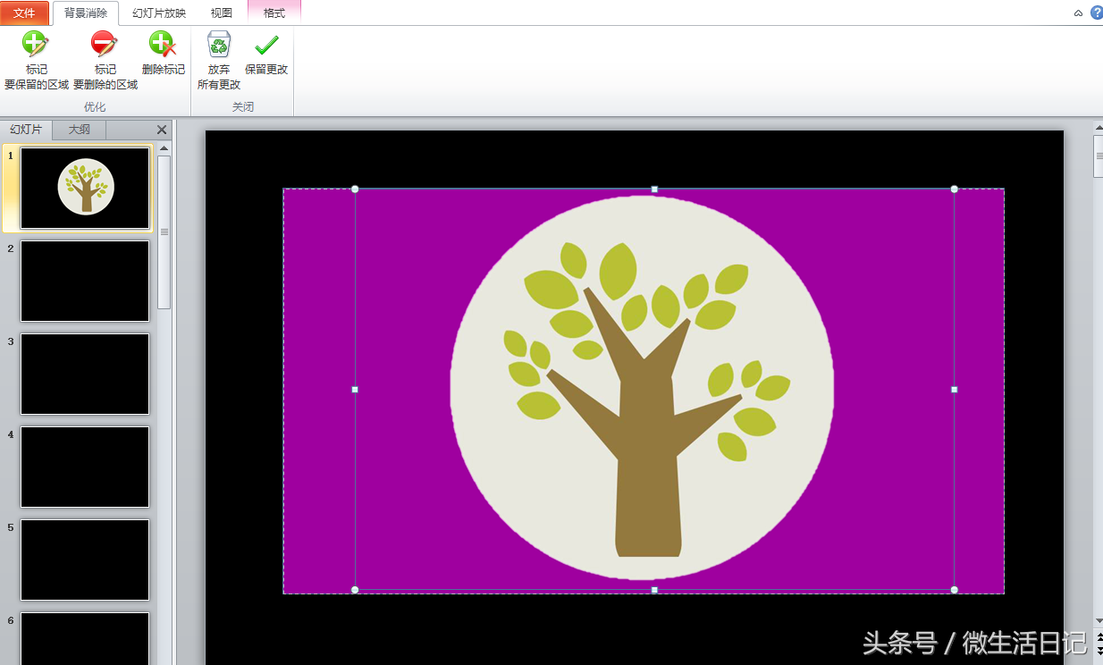Select slide 3 thumbnail
The width and height of the screenshot is (1103, 665).
pos(85,374)
